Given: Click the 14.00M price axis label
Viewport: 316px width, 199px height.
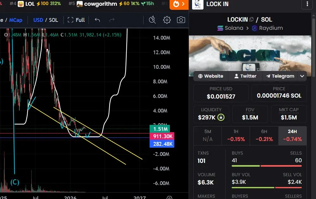Looking at the screenshot, I should pyautogui.click(x=162, y=38).
